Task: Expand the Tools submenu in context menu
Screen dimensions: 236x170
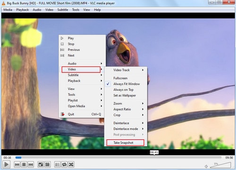Action: (x=82, y=95)
